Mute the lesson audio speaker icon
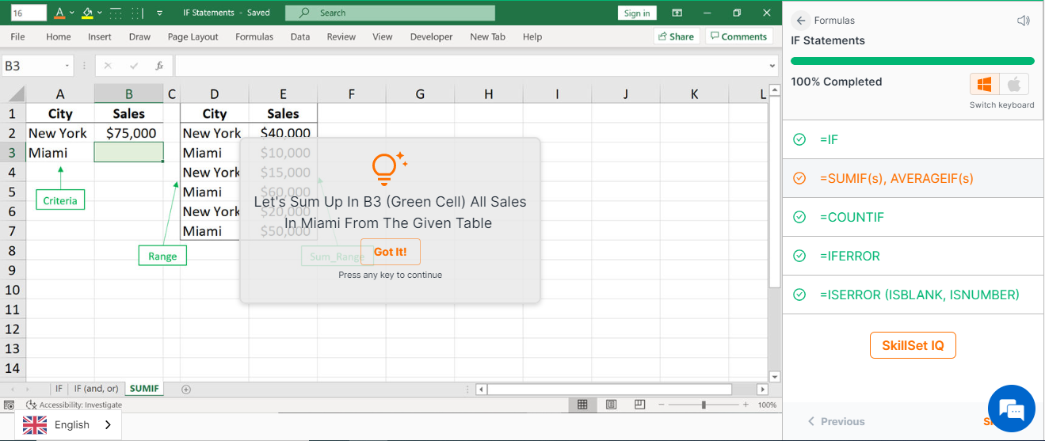Image resolution: width=1045 pixels, height=441 pixels. (x=1024, y=21)
